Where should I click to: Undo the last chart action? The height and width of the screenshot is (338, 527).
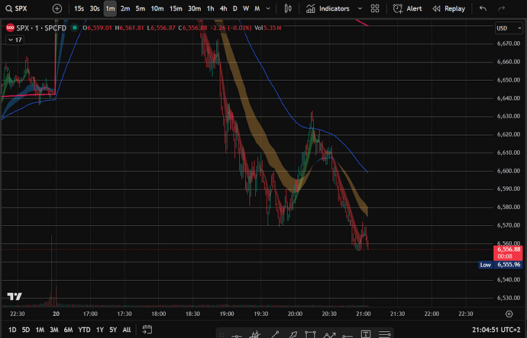coord(483,8)
